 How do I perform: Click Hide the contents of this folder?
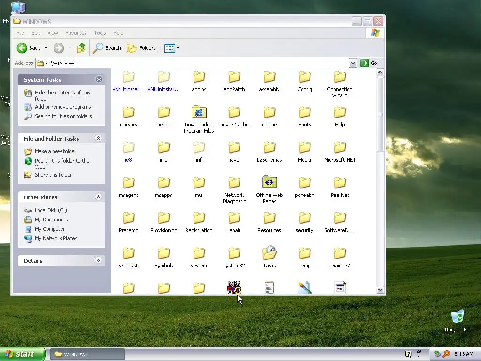(x=62, y=95)
